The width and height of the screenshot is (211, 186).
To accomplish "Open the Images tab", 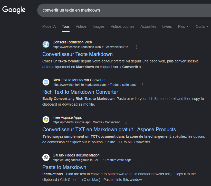I will 99,26.
